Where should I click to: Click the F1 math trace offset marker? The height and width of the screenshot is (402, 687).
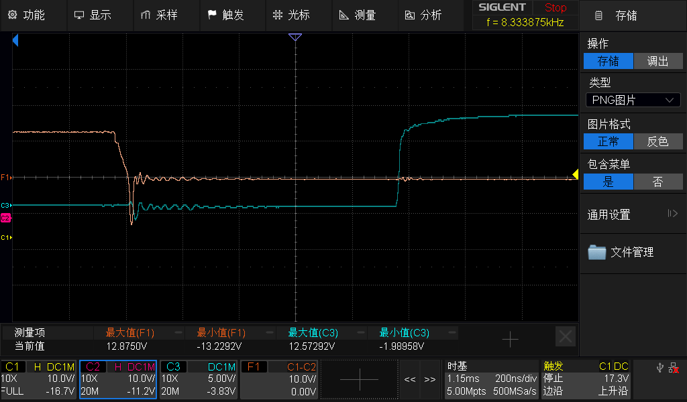[x=6, y=177]
